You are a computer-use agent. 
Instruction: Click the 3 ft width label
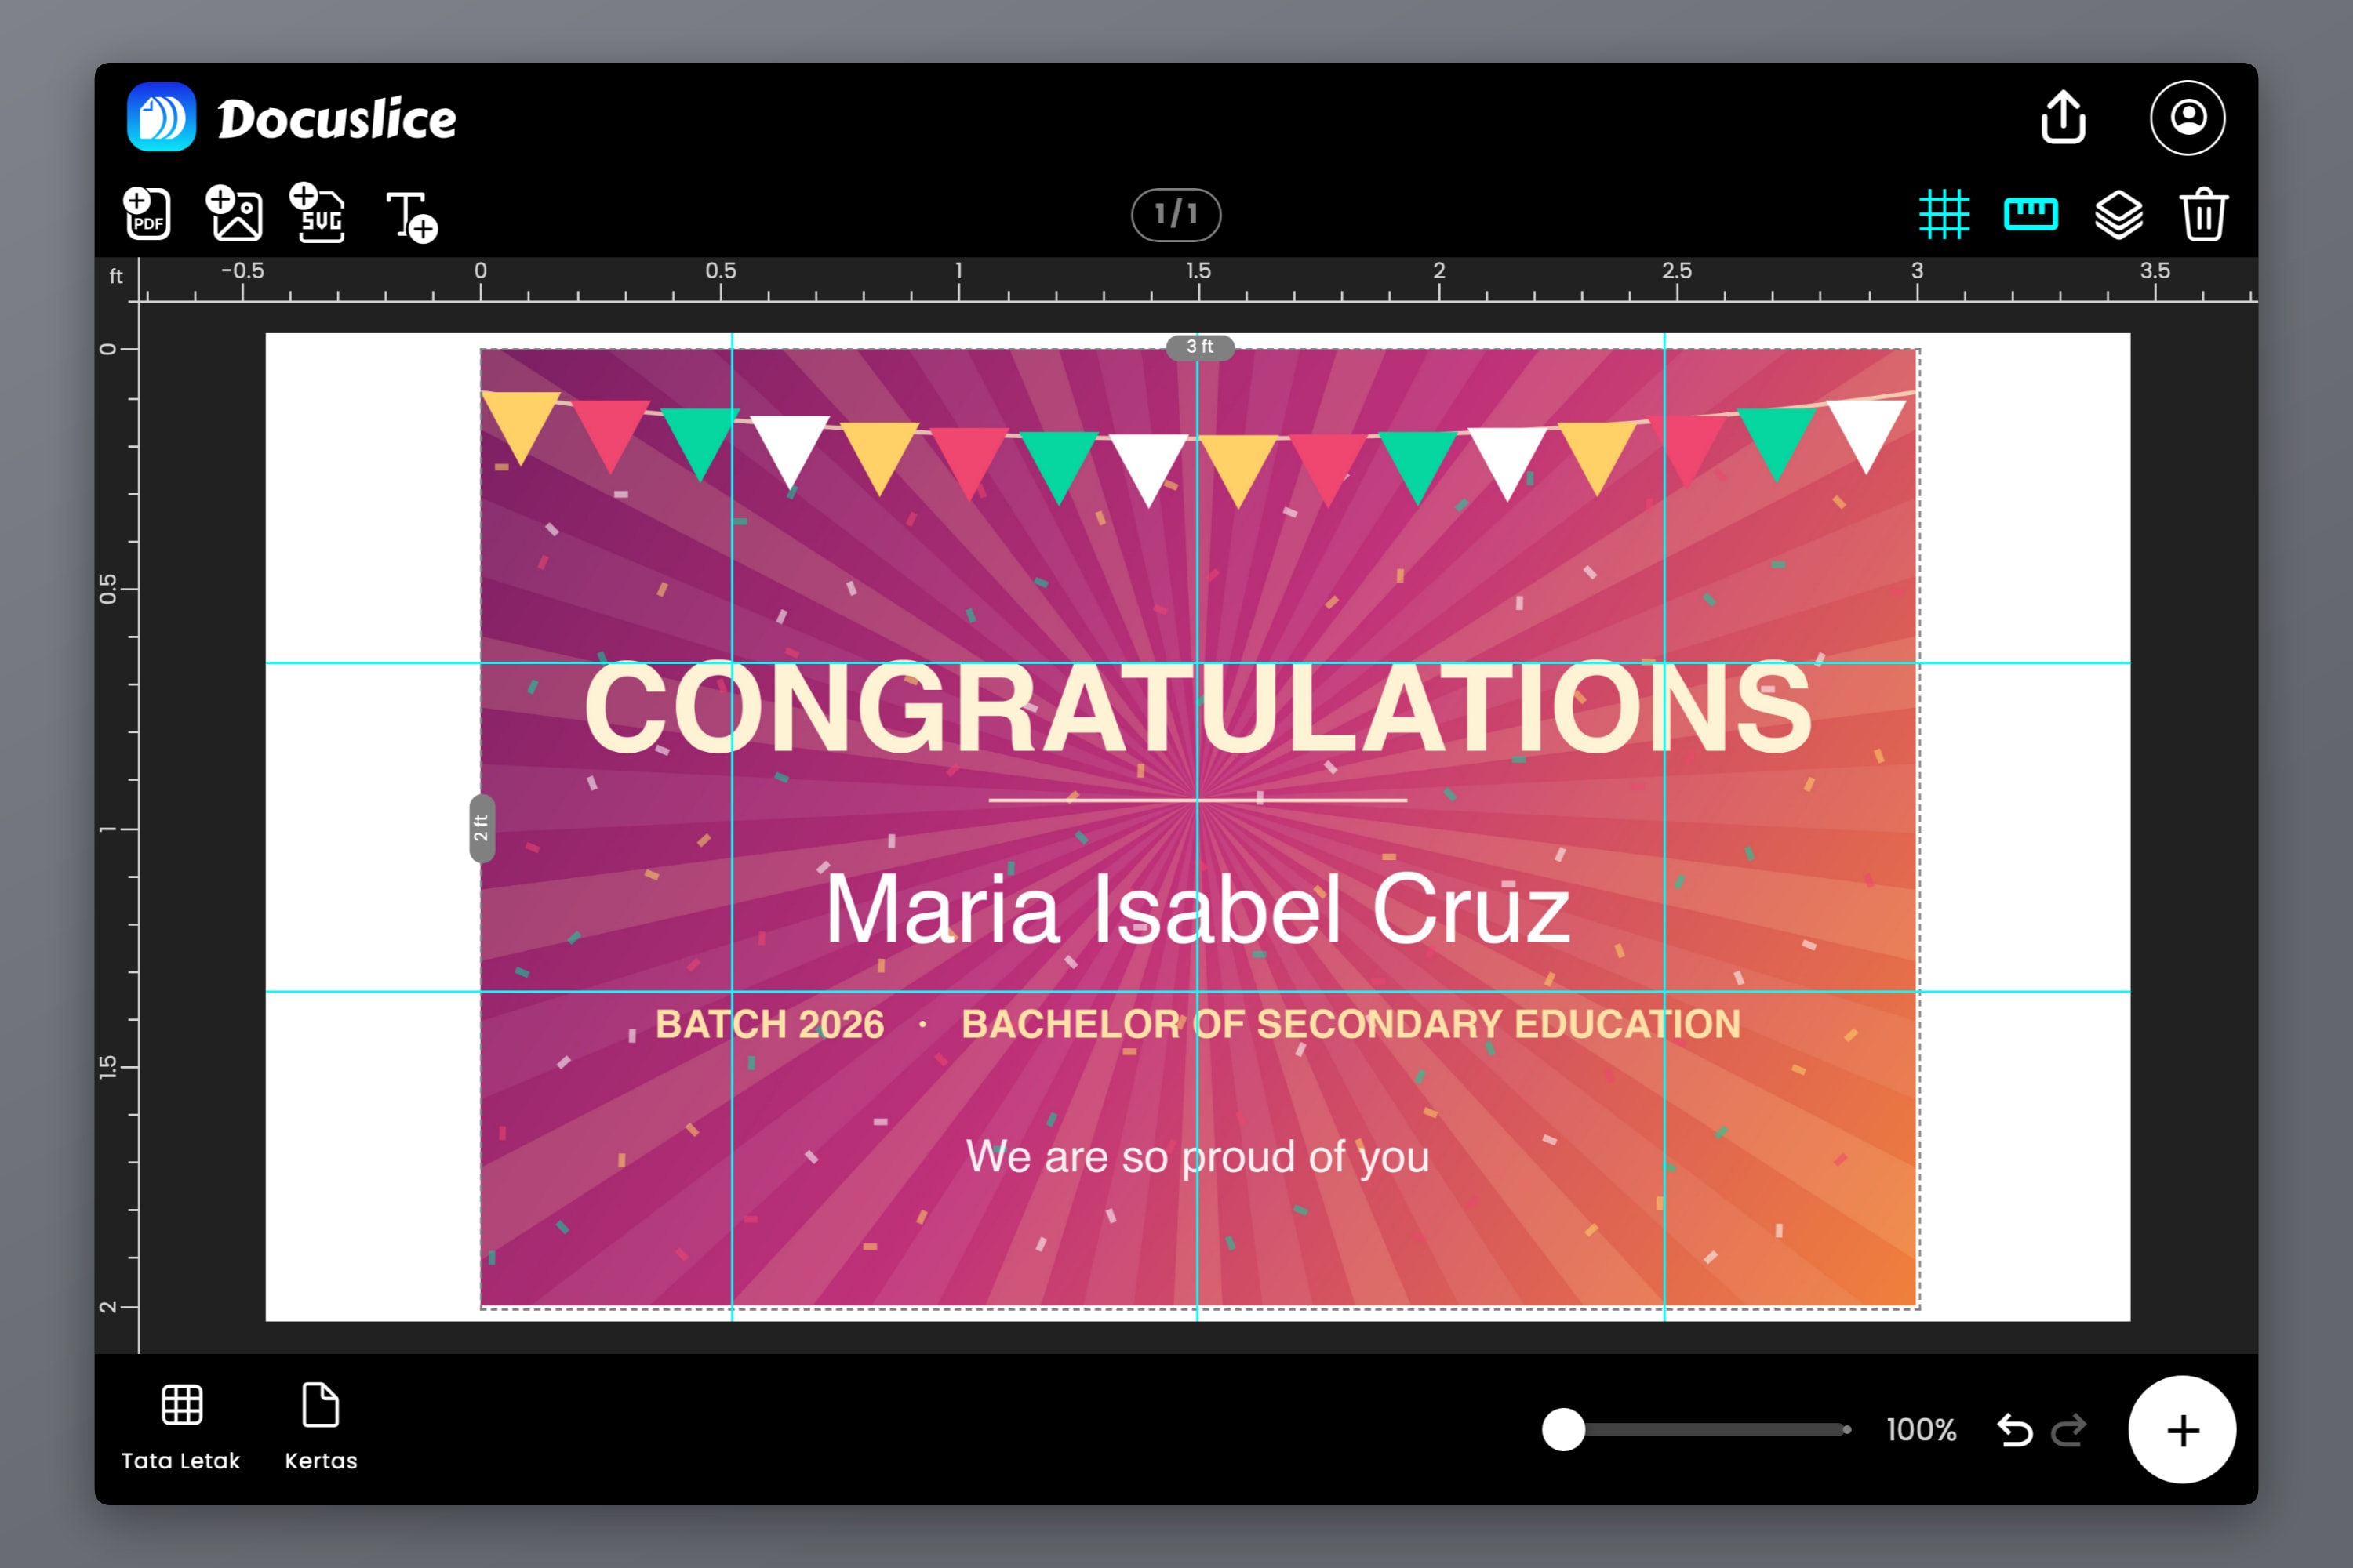pos(1199,347)
